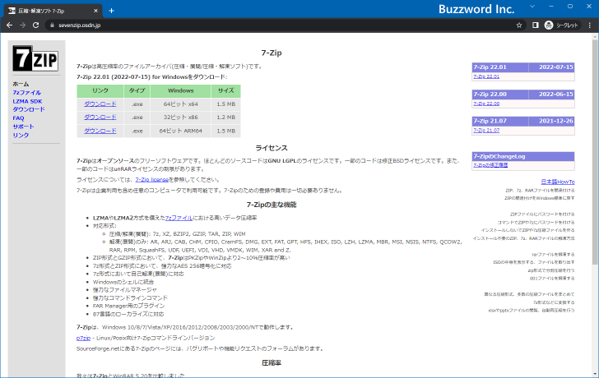This screenshot has height=378, width=599.
Task: Open the 7-Zip 21.07 news link
Action: point(486,130)
